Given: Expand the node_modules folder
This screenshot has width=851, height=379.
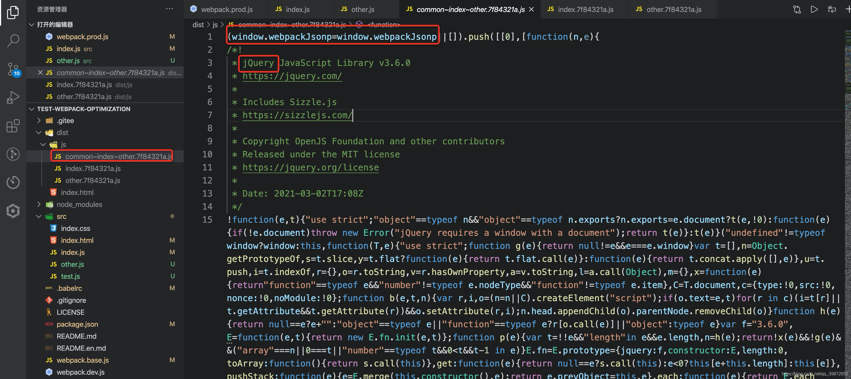Looking at the screenshot, I should [39, 204].
